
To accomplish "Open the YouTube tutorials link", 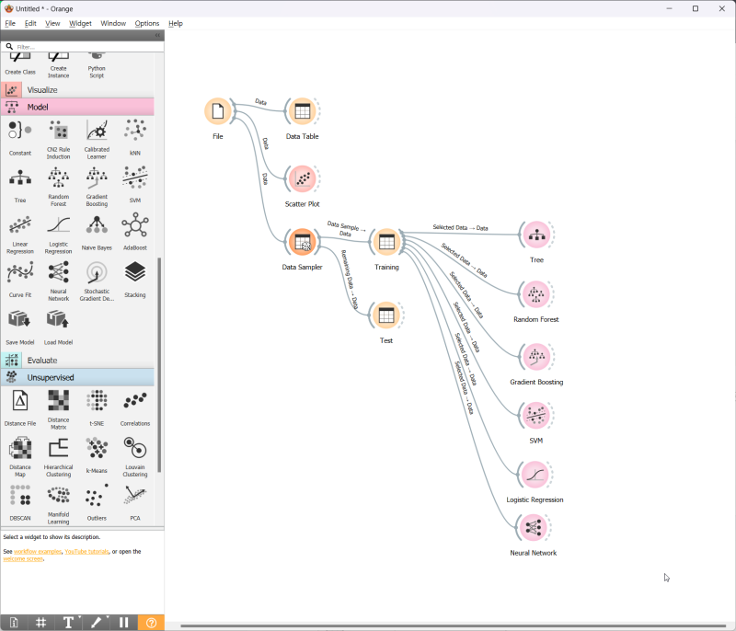I will coord(86,552).
